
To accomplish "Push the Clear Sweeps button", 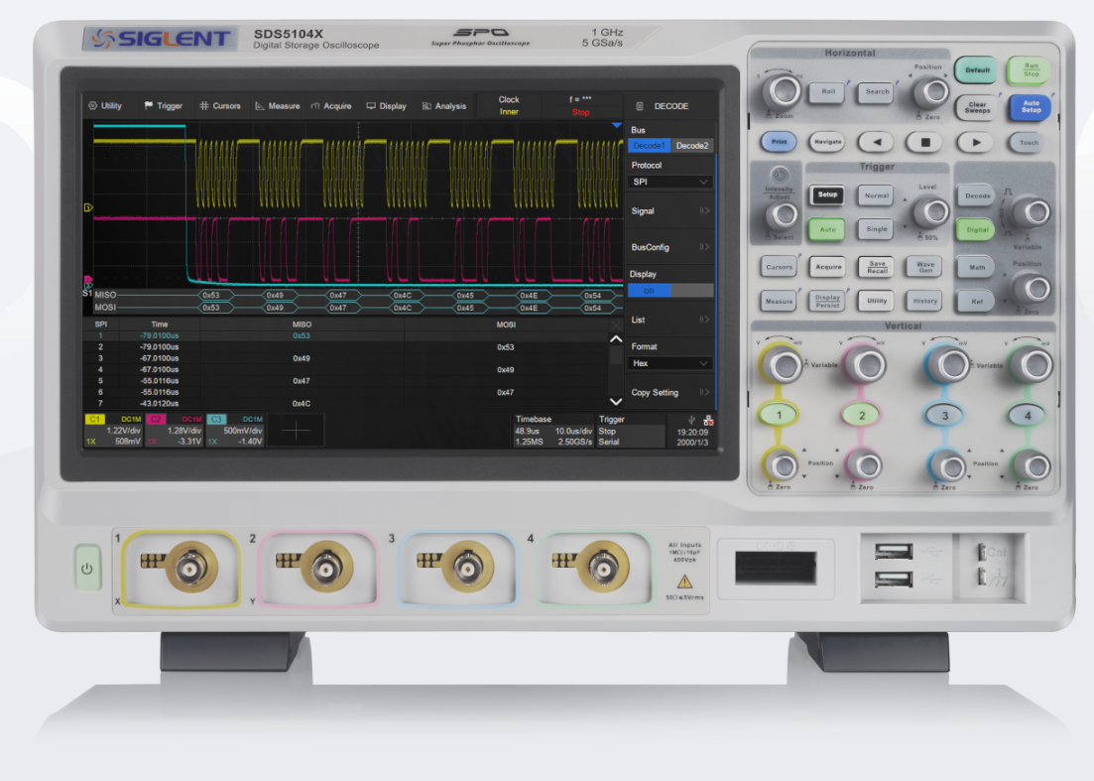I will (977, 107).
